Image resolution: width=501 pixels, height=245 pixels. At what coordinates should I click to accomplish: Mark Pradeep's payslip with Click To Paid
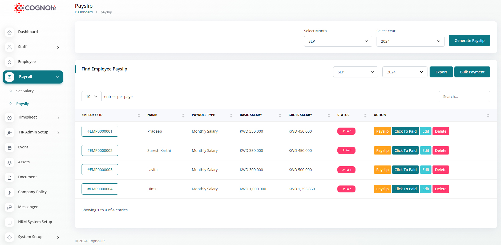(x=405, y=131)
